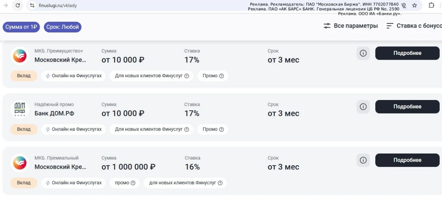Click 'Онлайн на Финуслугах' tag in МКБ. Преимущество+ card
This screenshot has height=198, width=442.
[74, 76]
